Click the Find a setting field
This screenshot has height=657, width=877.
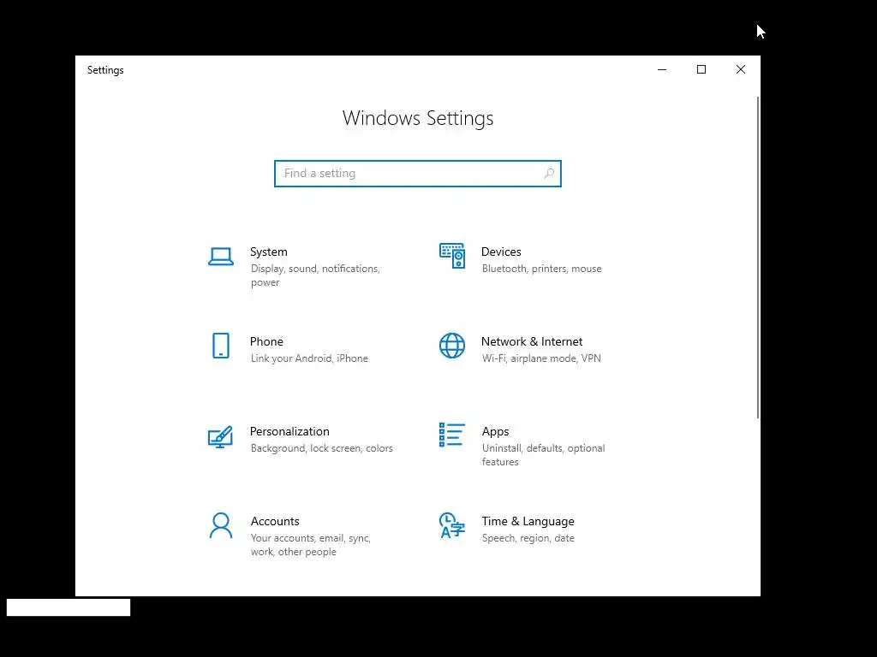coord(418,174)
